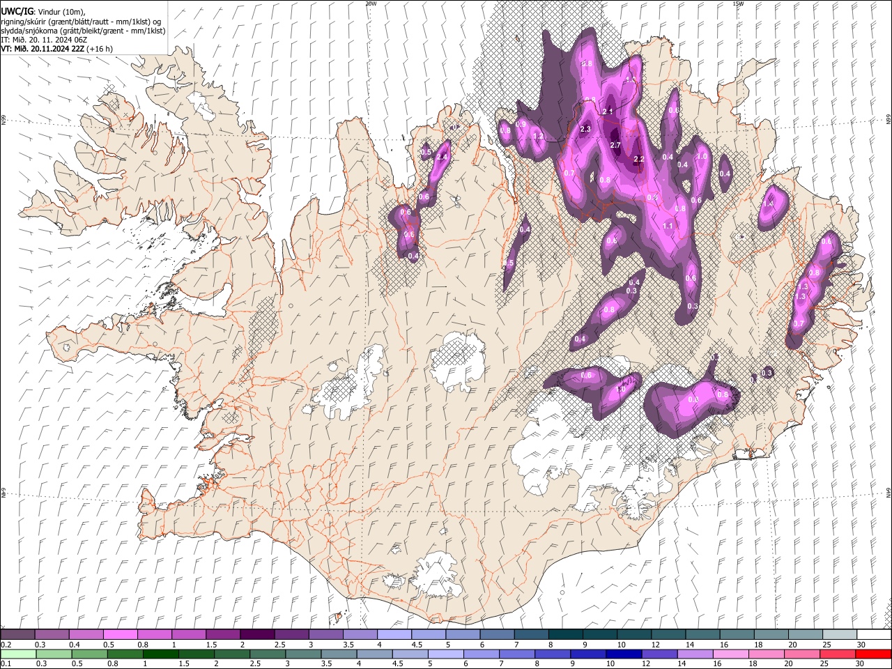The height and width of the screenshot is (669, 892).
Task: Click the '0.1' label on the rain scale
Action: click(x=6, y=664)
